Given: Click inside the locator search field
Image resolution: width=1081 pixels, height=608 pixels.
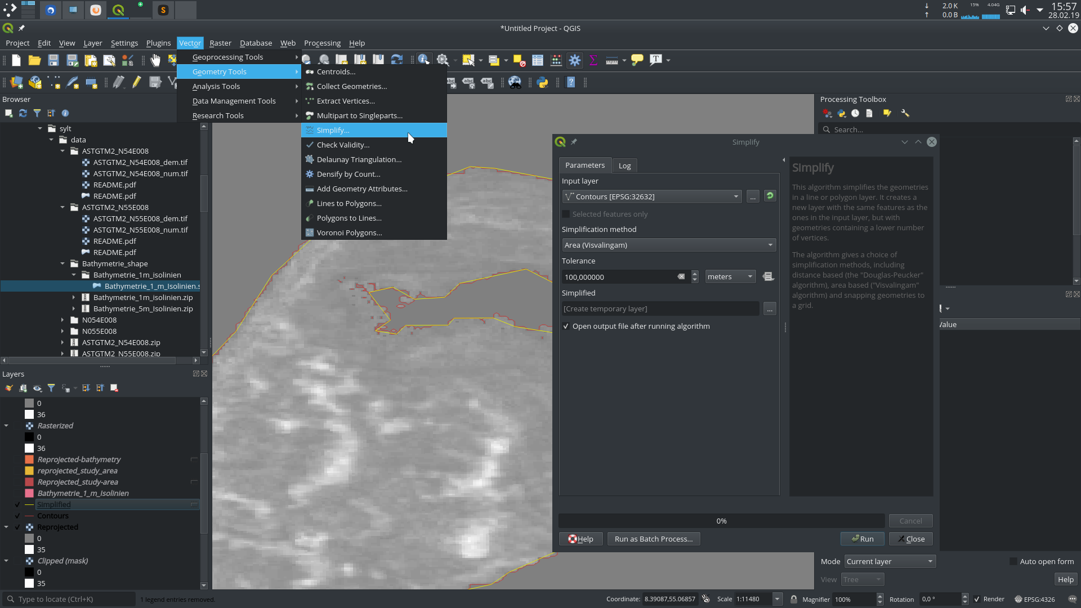Looking at the screenshot, I should point(68,599).
